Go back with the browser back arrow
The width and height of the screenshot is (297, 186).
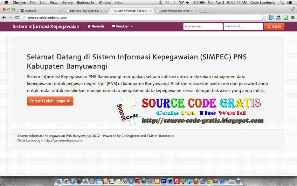[4, 18]
